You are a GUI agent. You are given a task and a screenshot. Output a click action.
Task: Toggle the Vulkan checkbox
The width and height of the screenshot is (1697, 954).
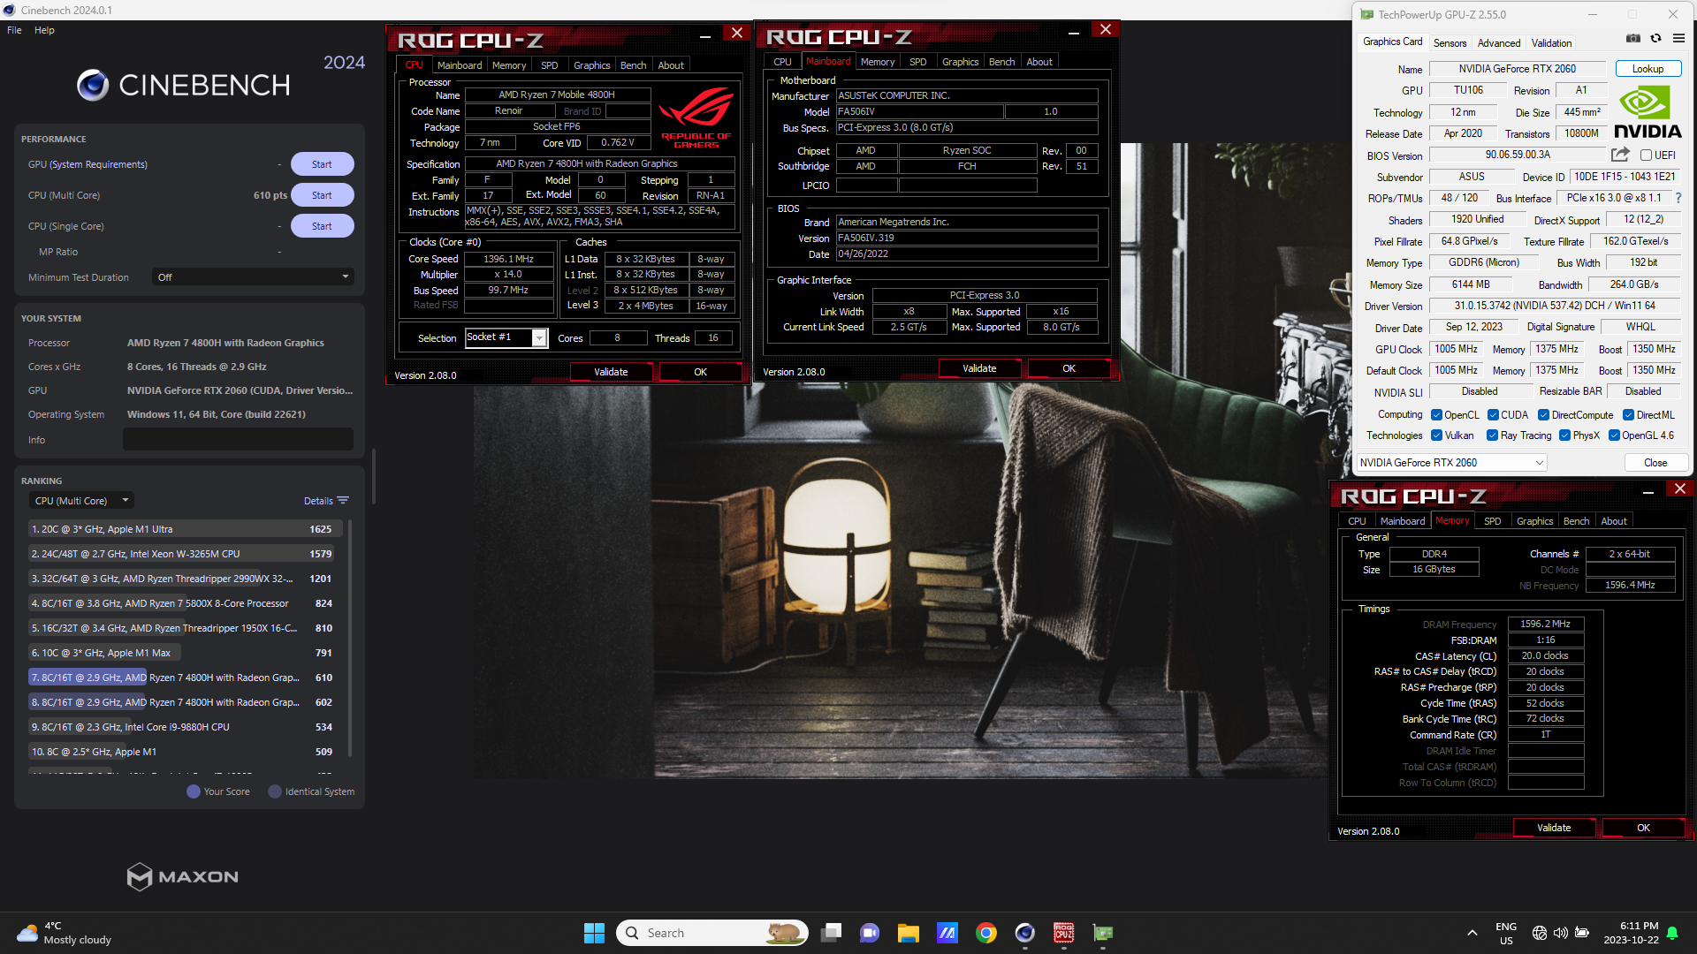click(x=1436, y=435)
